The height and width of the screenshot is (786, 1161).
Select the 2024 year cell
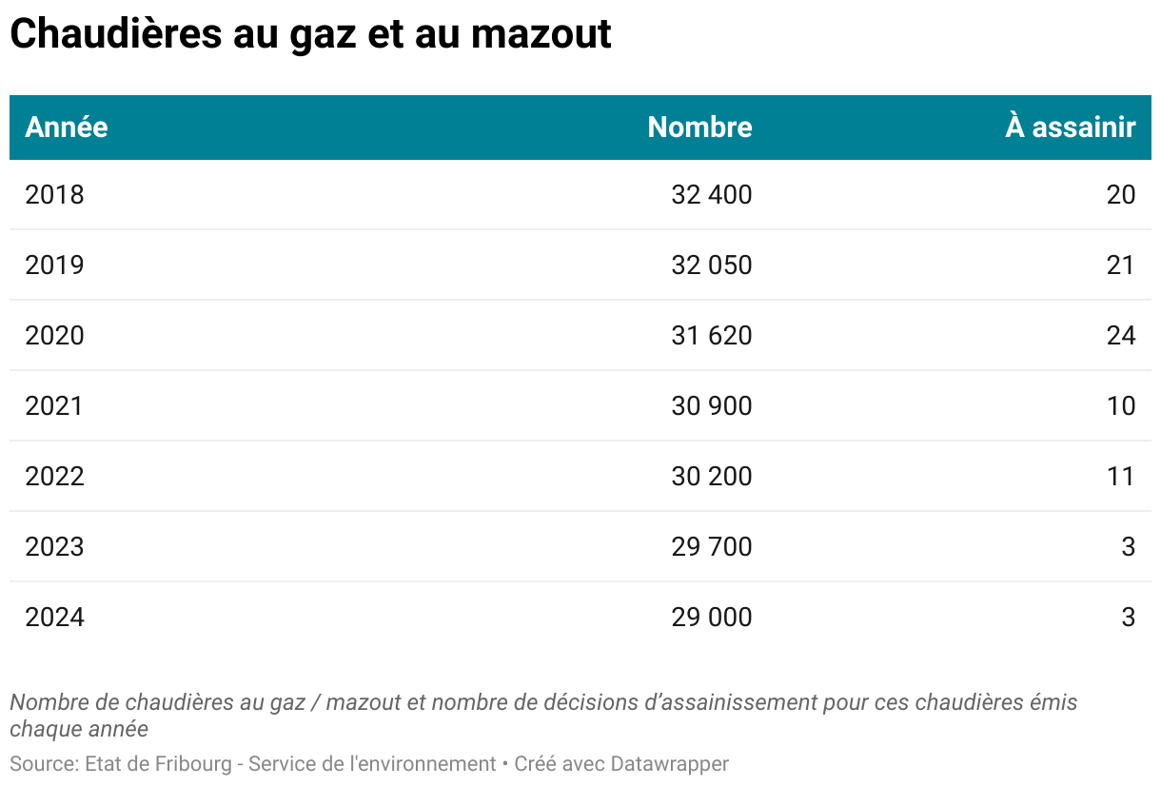tap(54, 618)
